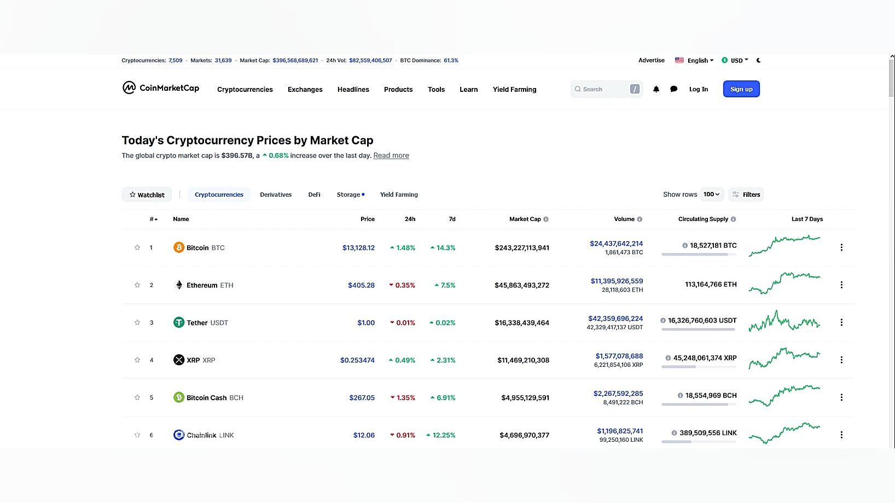The image size is (895, 503).
Task: Open the Exchanges menu
Action: pyautogui.click(x=305, y=90)
